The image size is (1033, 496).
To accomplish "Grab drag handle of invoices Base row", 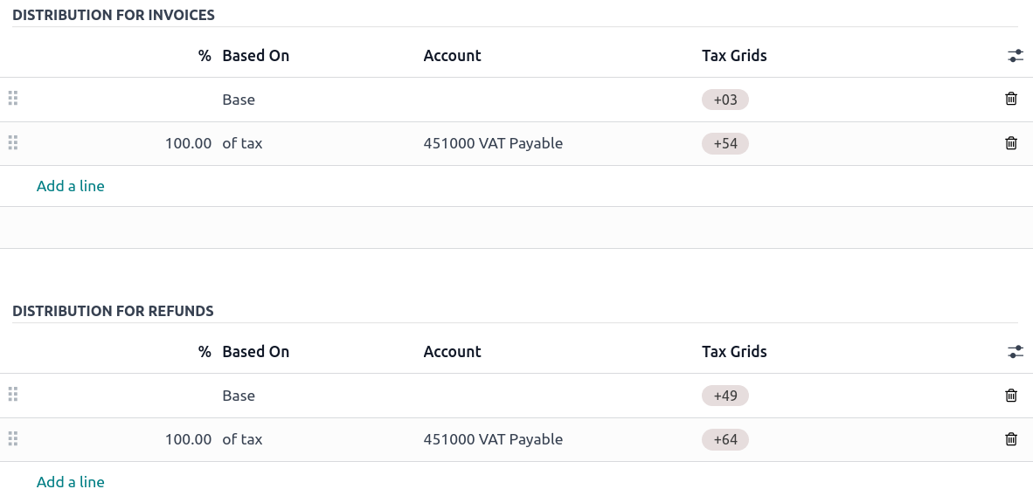I will (x=13, y=99).
